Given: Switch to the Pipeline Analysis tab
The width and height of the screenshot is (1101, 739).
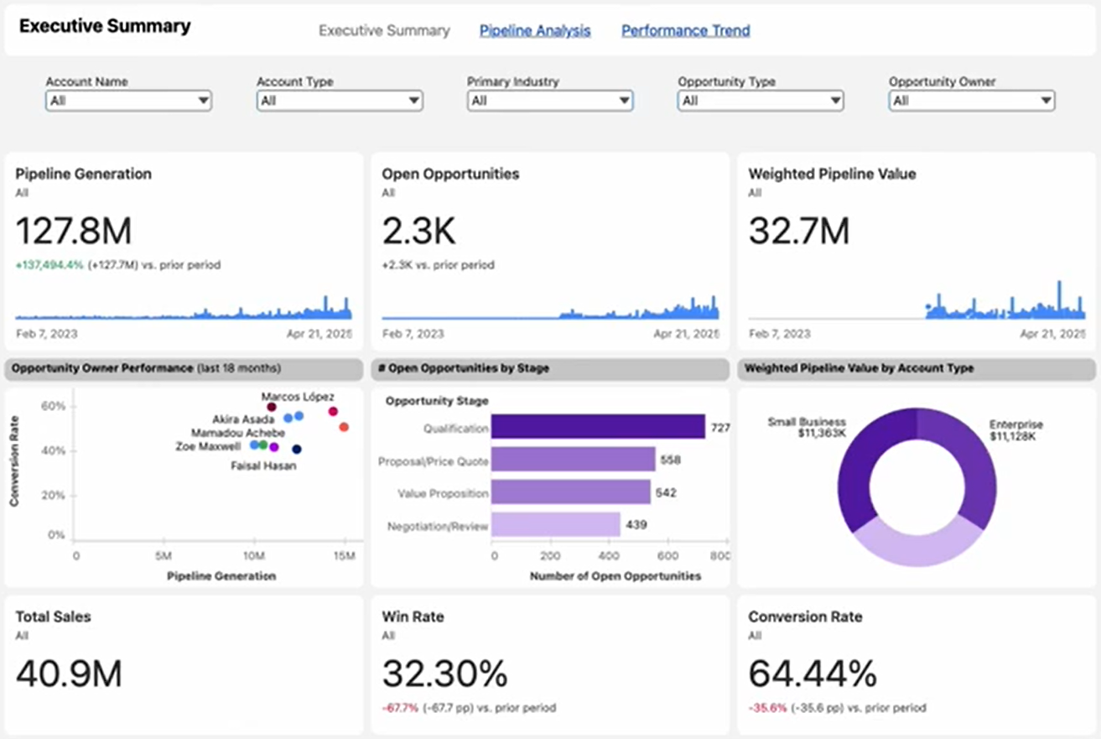Looking at the screenshot, I should click(535, 31).
